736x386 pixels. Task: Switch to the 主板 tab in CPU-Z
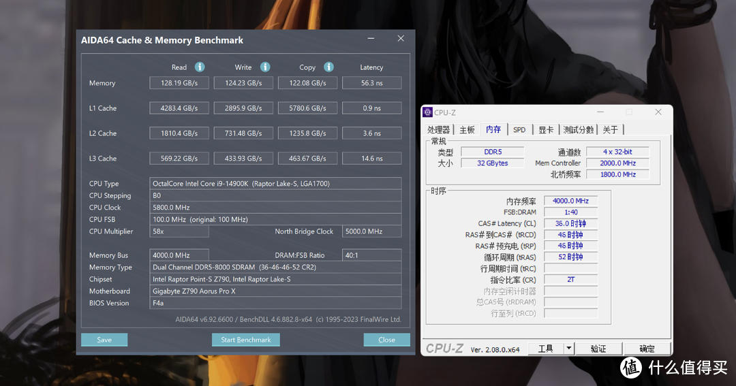pos(467,130)
